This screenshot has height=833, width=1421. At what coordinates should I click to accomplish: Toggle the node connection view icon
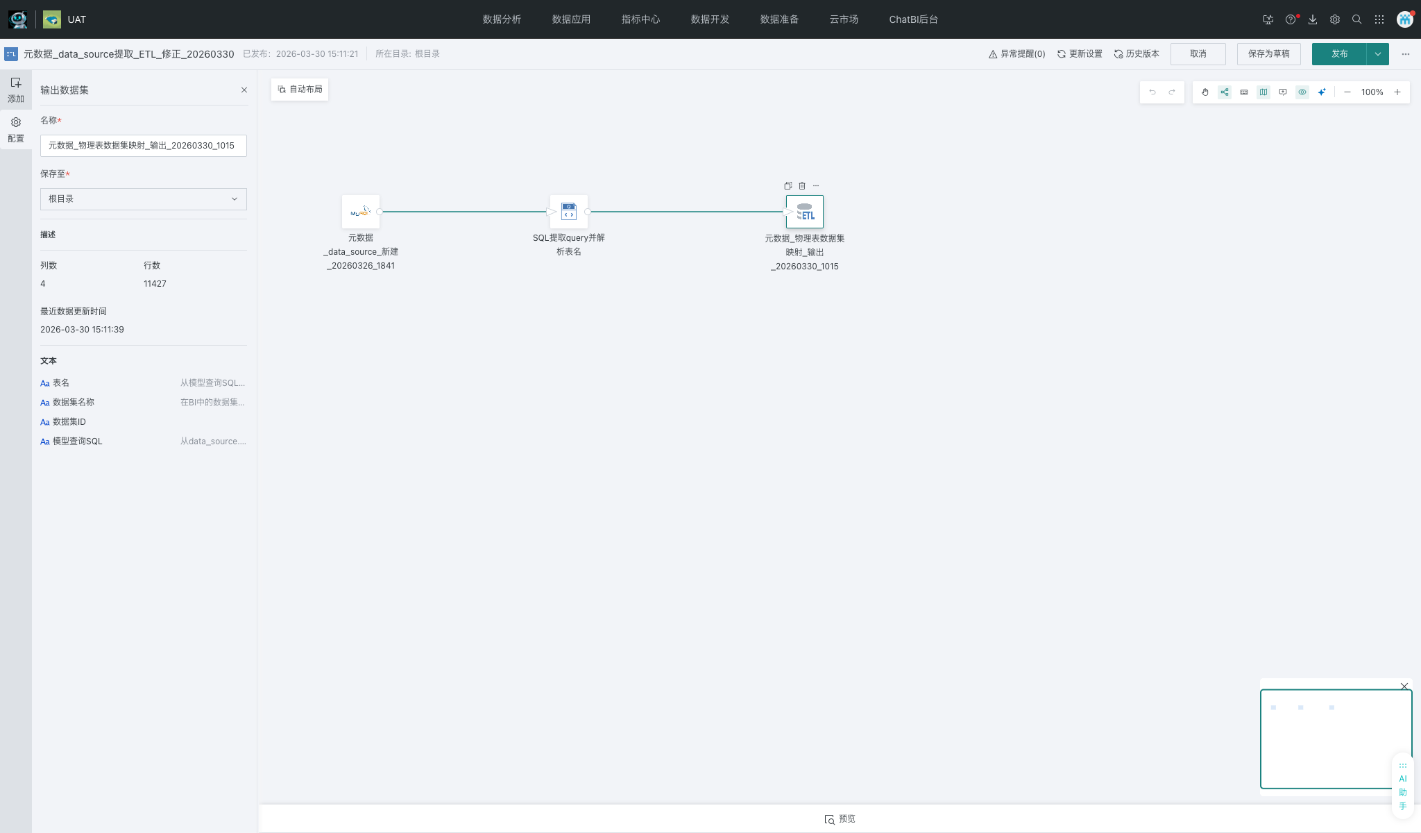pyautogui.click(x=1225, y=92)
